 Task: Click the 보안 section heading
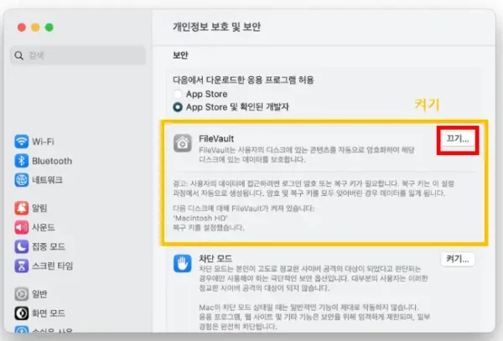tap(180, 55)
